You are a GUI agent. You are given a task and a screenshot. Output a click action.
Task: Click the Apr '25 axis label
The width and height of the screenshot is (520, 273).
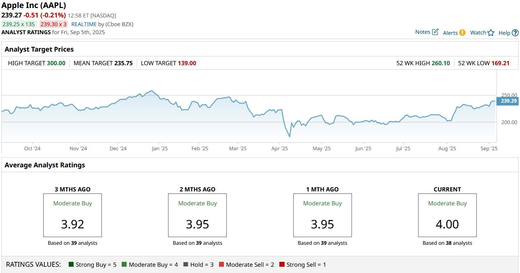point(280,149)
